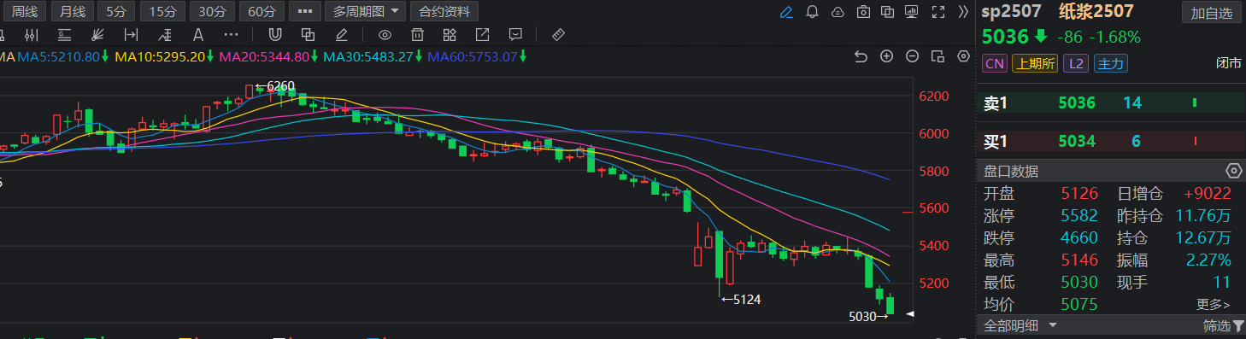Switch to the 60分 period tab
The image size is (1246, 339).
[x=262, y=12]
